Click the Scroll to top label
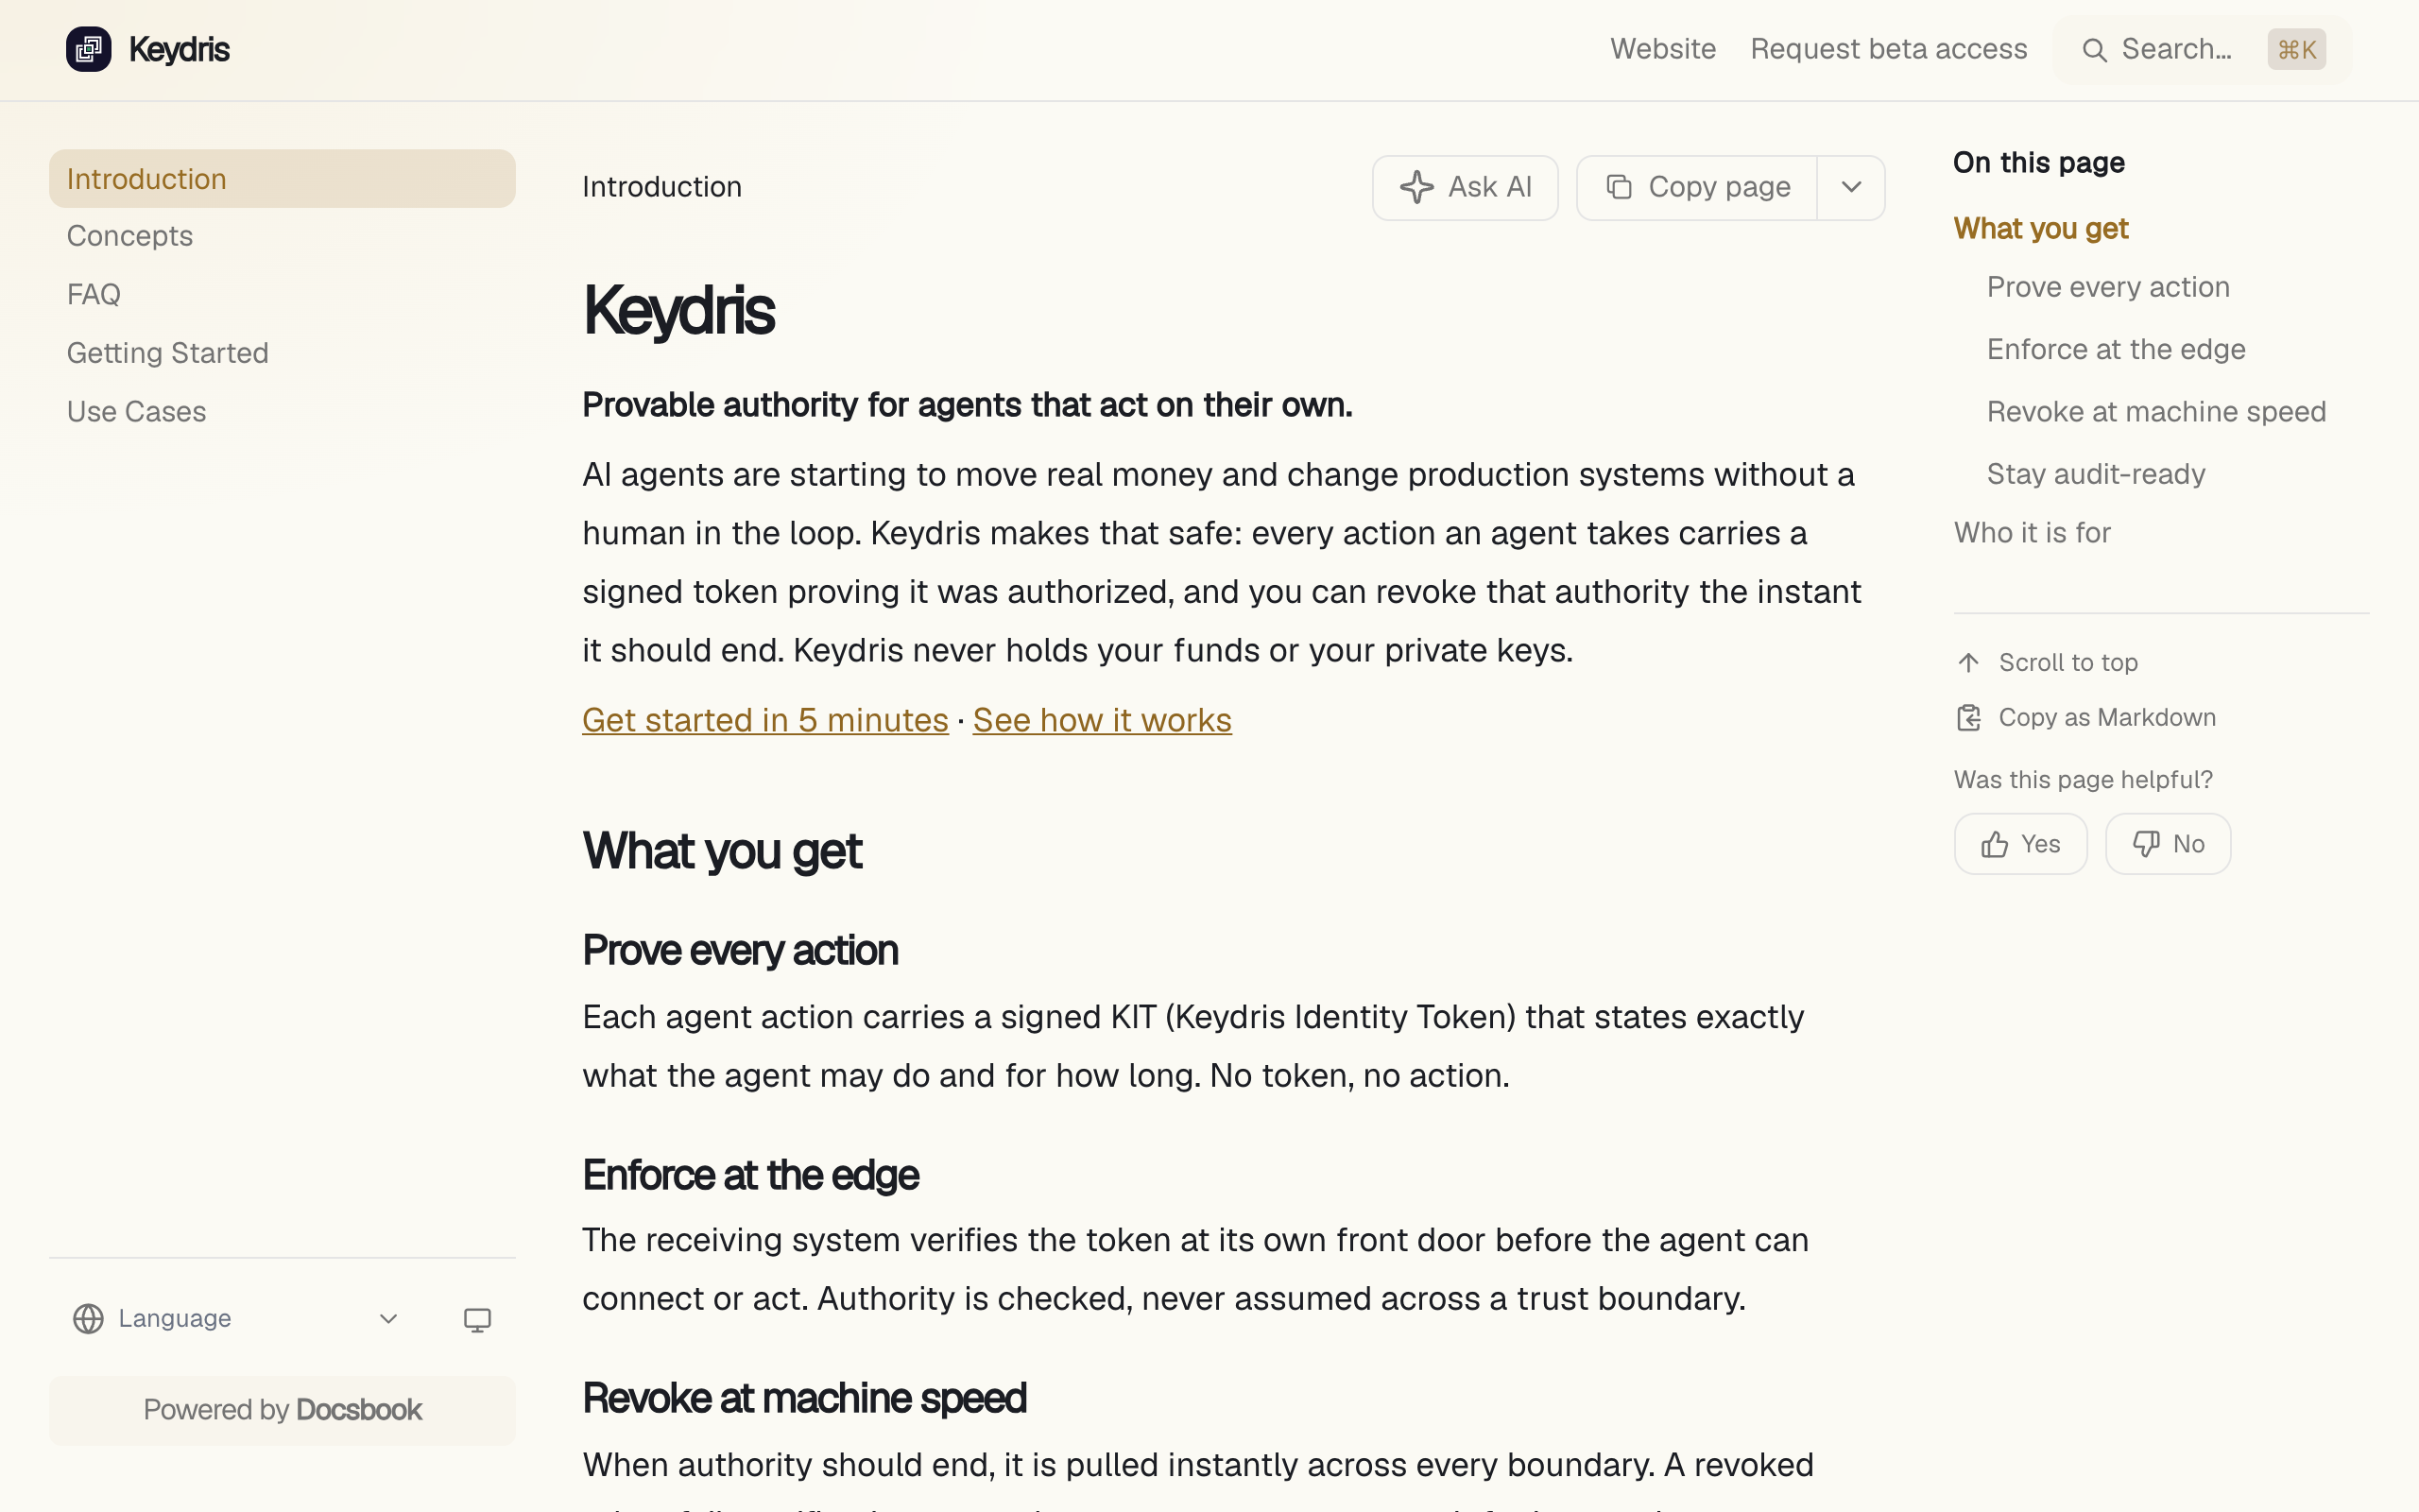2419x1512 pixels. tap(2068, 663)
